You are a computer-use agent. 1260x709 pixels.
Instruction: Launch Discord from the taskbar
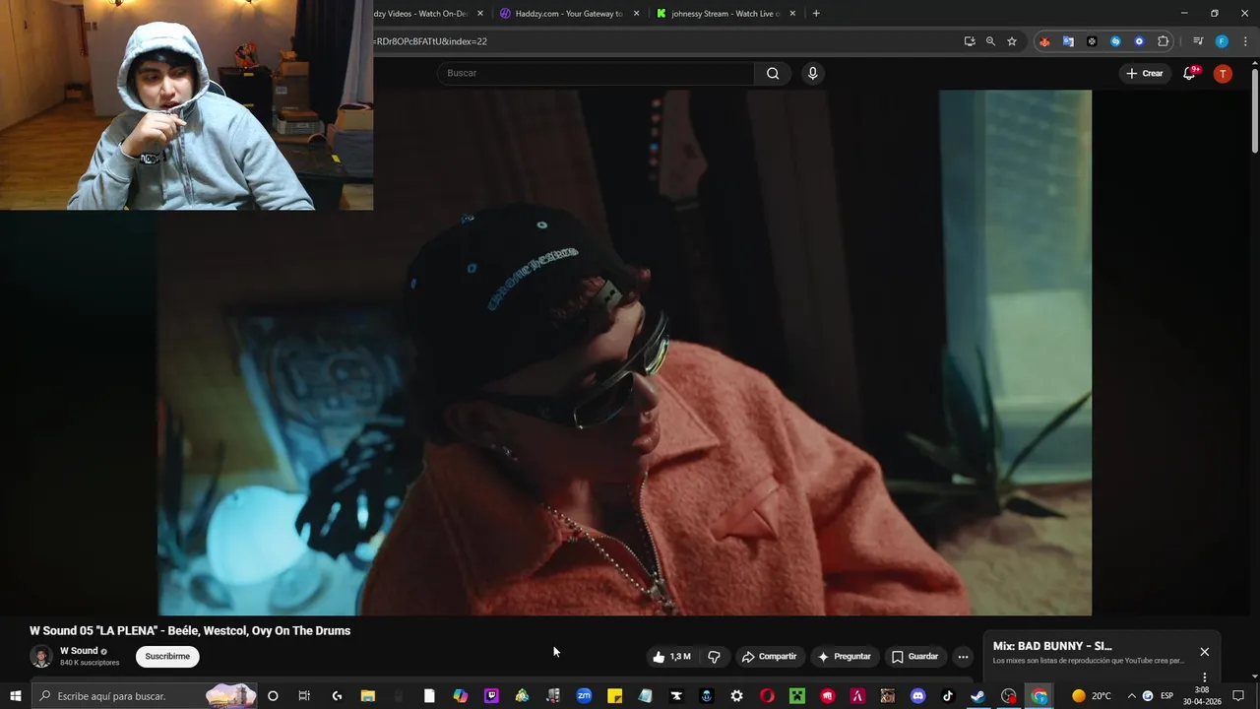click(x=918, y=696)
